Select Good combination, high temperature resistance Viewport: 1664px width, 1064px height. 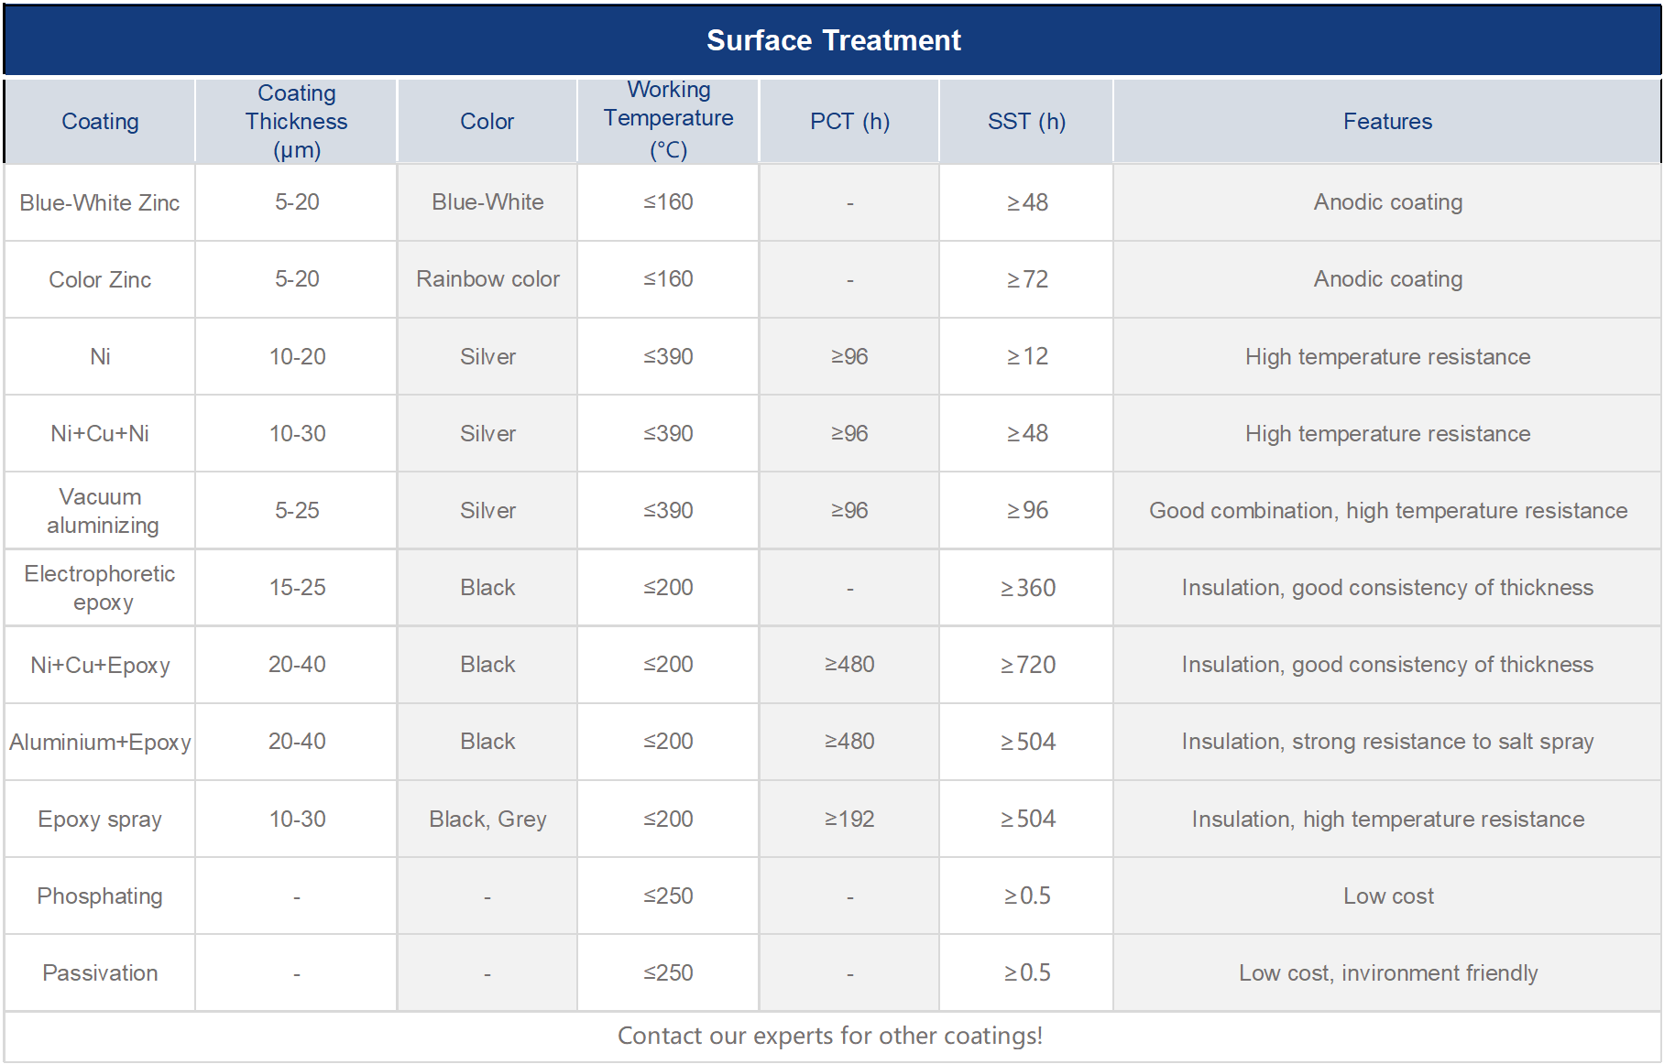click(1388, 511)
